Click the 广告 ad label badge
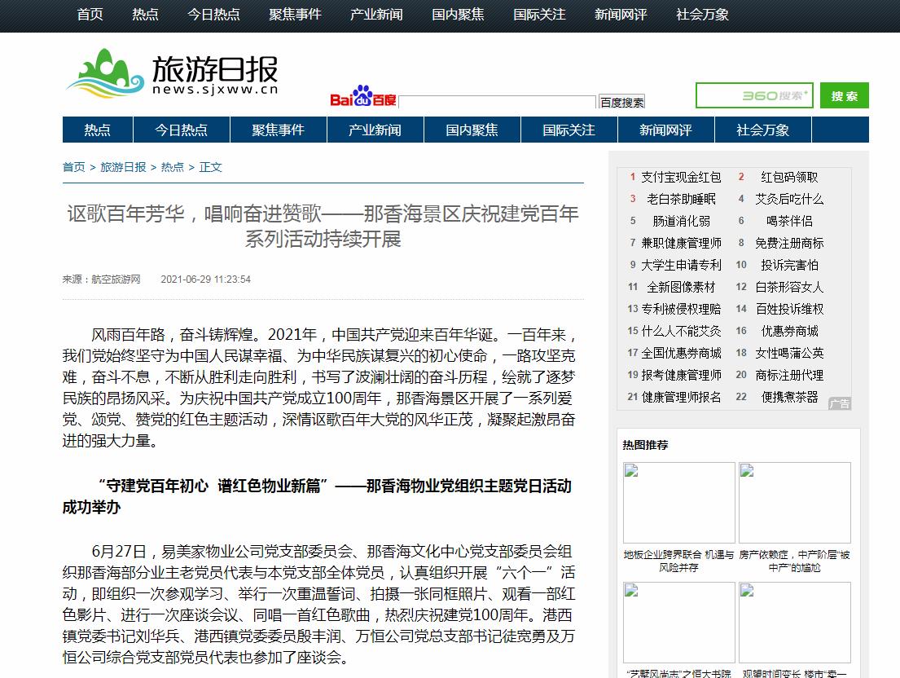This screenshot has width=900, height=678. pyautogui.click(x=840, y=403)
